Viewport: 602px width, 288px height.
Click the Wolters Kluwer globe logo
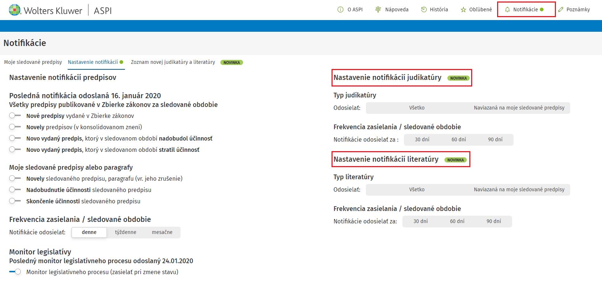click(x=15, y=10)
